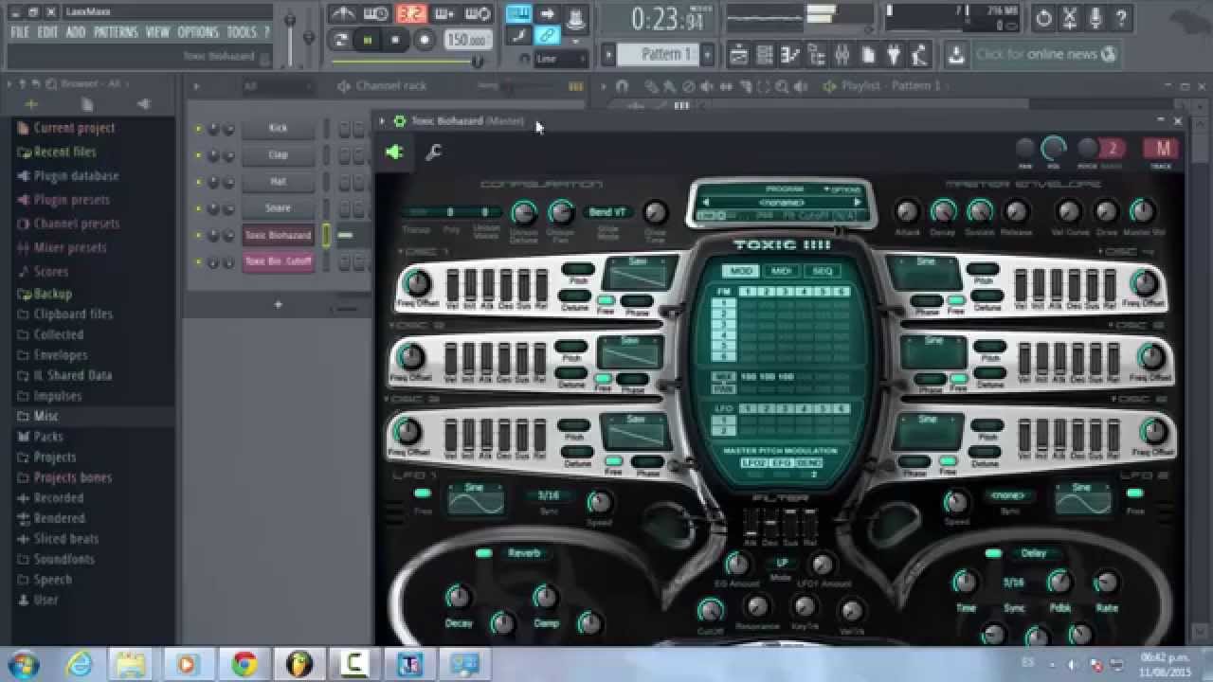Viewport: 1213px width, 682px height.
Task: Open Bend VT glide mode selector
Action: [x=606, y=212]
